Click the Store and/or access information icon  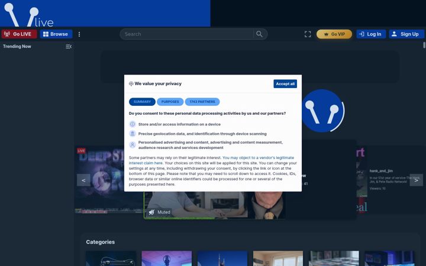[x=133, y=124]
